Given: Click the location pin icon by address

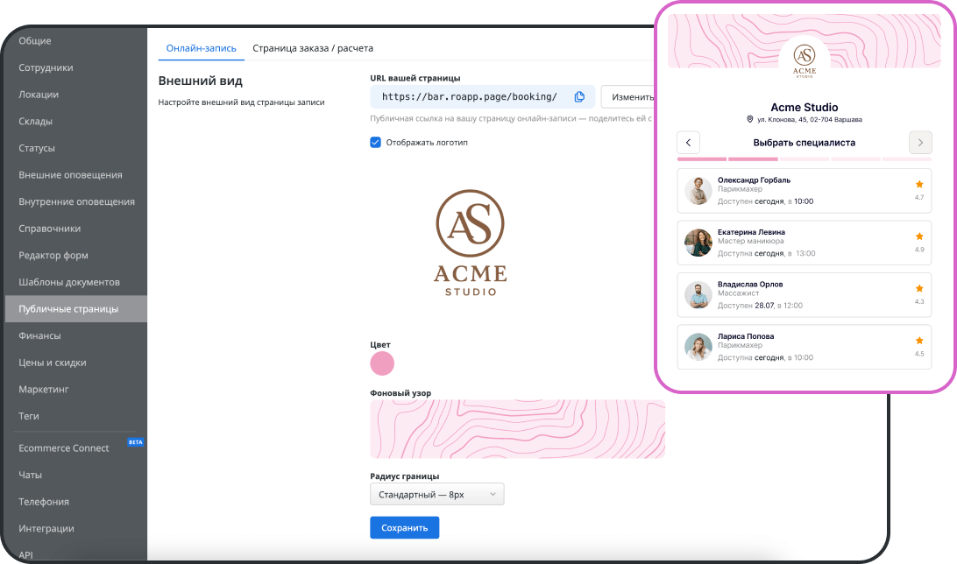Looking at the screenshot, I should coord(750,119).
